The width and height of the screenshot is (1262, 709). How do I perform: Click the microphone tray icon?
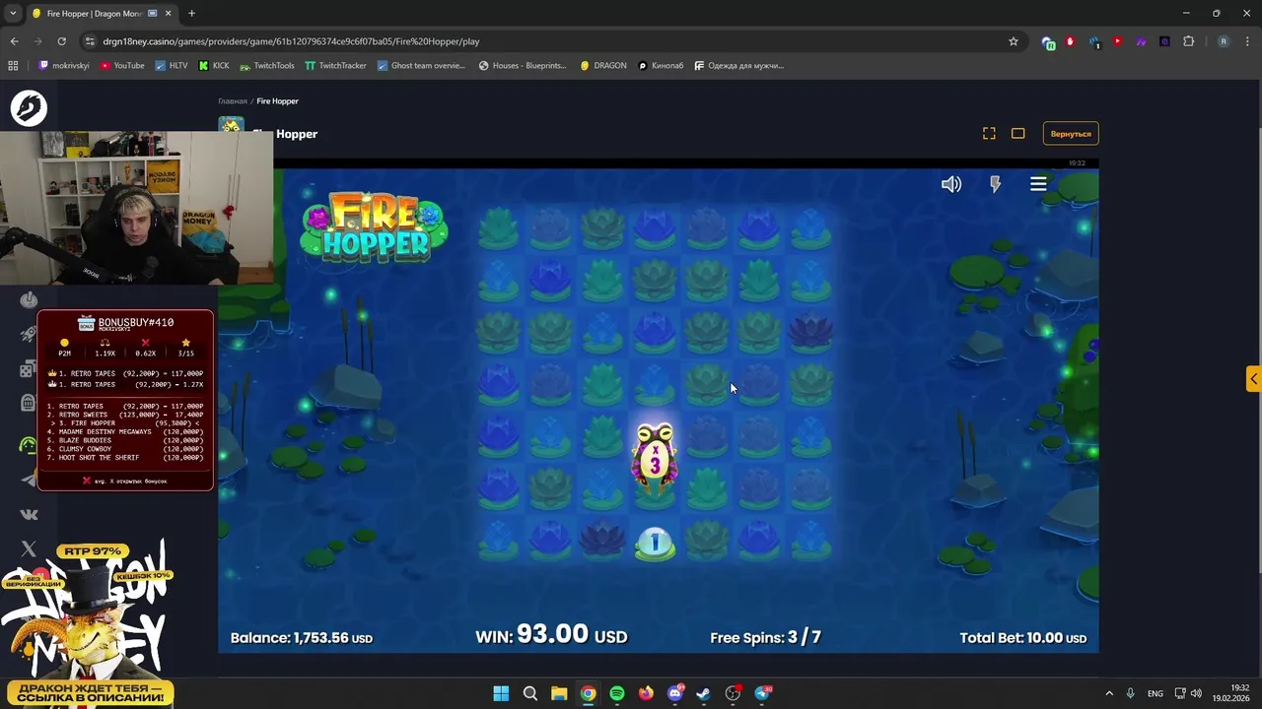[1131, 693]
